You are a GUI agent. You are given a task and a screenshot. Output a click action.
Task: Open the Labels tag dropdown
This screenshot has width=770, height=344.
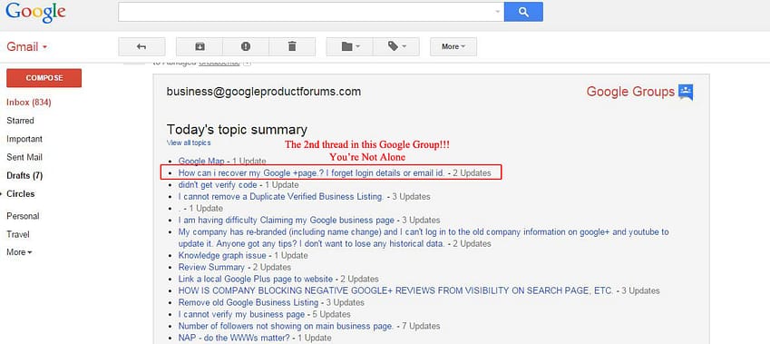coord(396,46)
